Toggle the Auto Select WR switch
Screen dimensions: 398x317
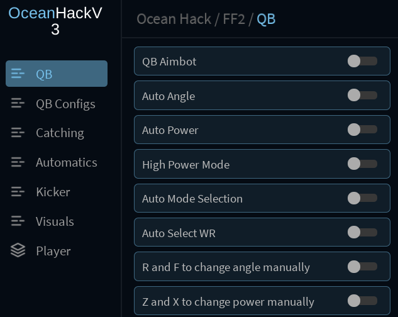(362, 233)
